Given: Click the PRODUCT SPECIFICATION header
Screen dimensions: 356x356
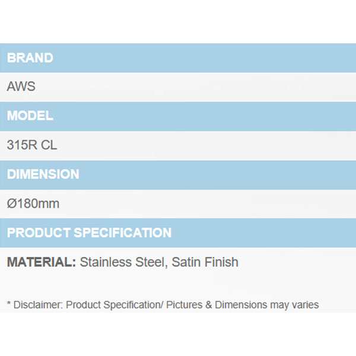Looking at the screenshot, I should click(x=178, y=233).
